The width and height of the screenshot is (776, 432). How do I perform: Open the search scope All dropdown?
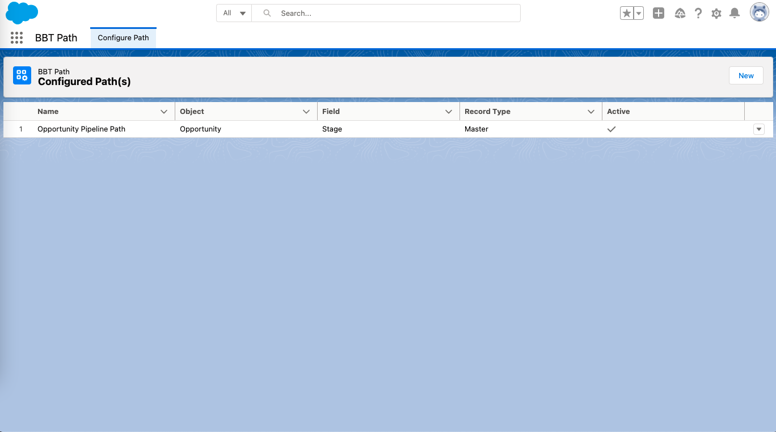(x=234, y=13)
